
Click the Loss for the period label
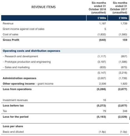[x=16, y=117]
